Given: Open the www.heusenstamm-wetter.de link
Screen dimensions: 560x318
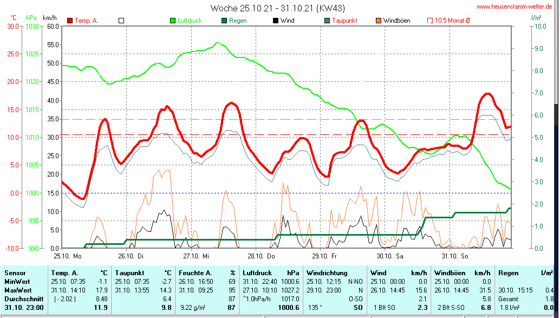Looking at the screenshot, I should [x=514, y=7].
